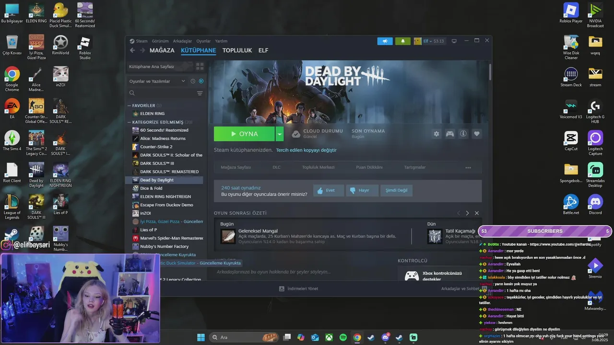
Task: Click the Windows Start button
Action: pos(201,337)
